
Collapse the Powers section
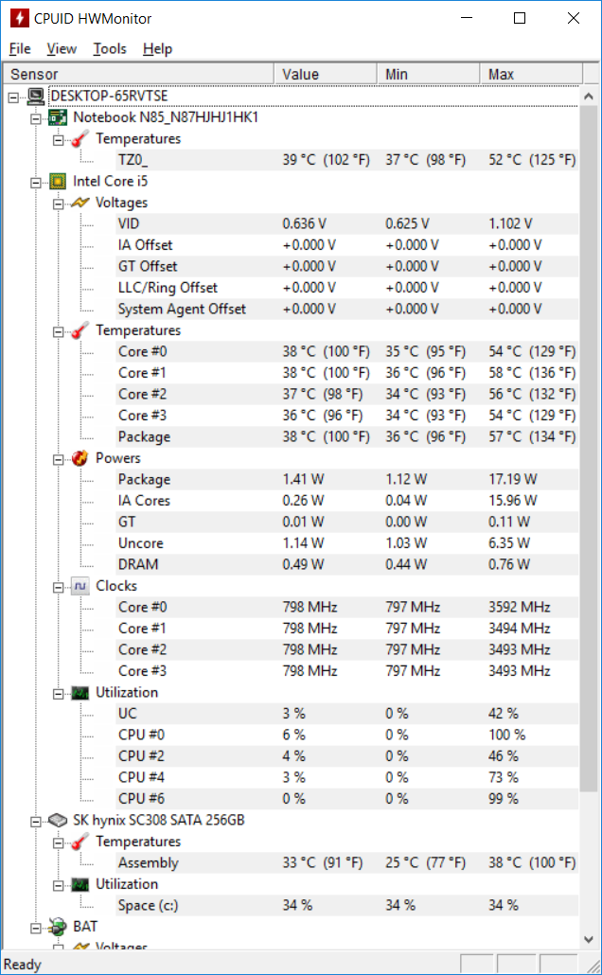59,459
